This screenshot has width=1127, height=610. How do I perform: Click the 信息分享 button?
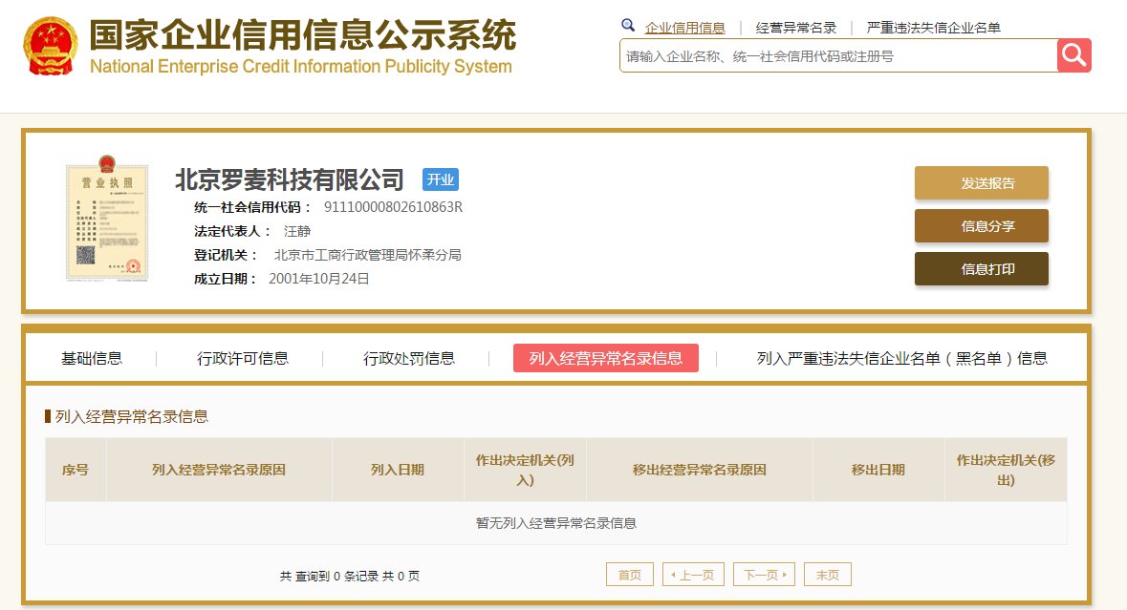click(x=981, y=225)
